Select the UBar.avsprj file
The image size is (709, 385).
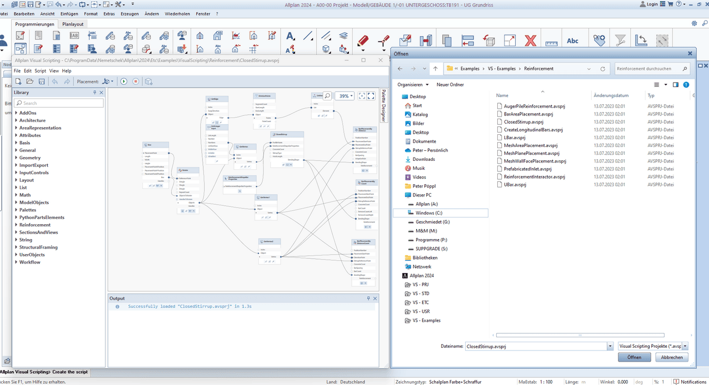click(x=515, y=185)
